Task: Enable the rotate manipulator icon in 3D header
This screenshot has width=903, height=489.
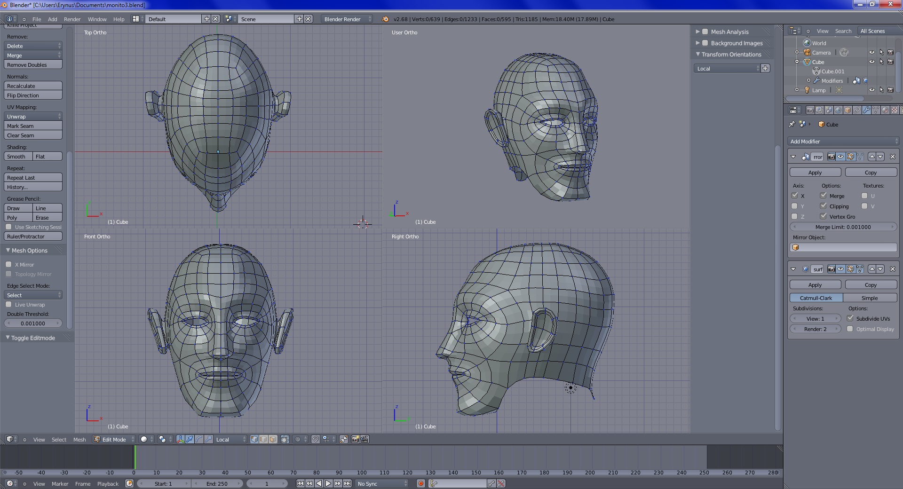Action: (x=199, y=439)
